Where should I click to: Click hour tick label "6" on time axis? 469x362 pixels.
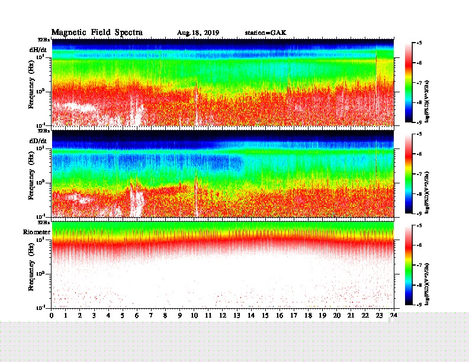pos(137,315)
